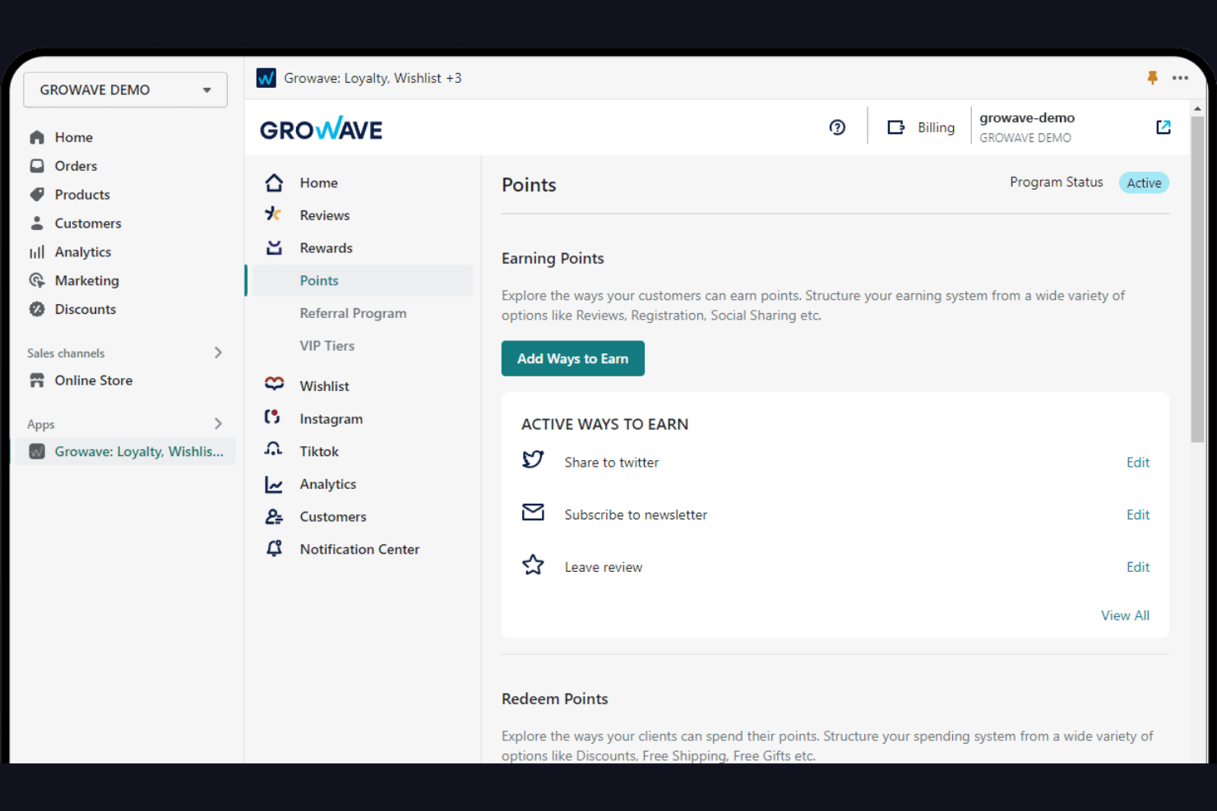The image size is (1217, 811).
Task: Open Rewards in Growave menu
Action: point(326,248)
